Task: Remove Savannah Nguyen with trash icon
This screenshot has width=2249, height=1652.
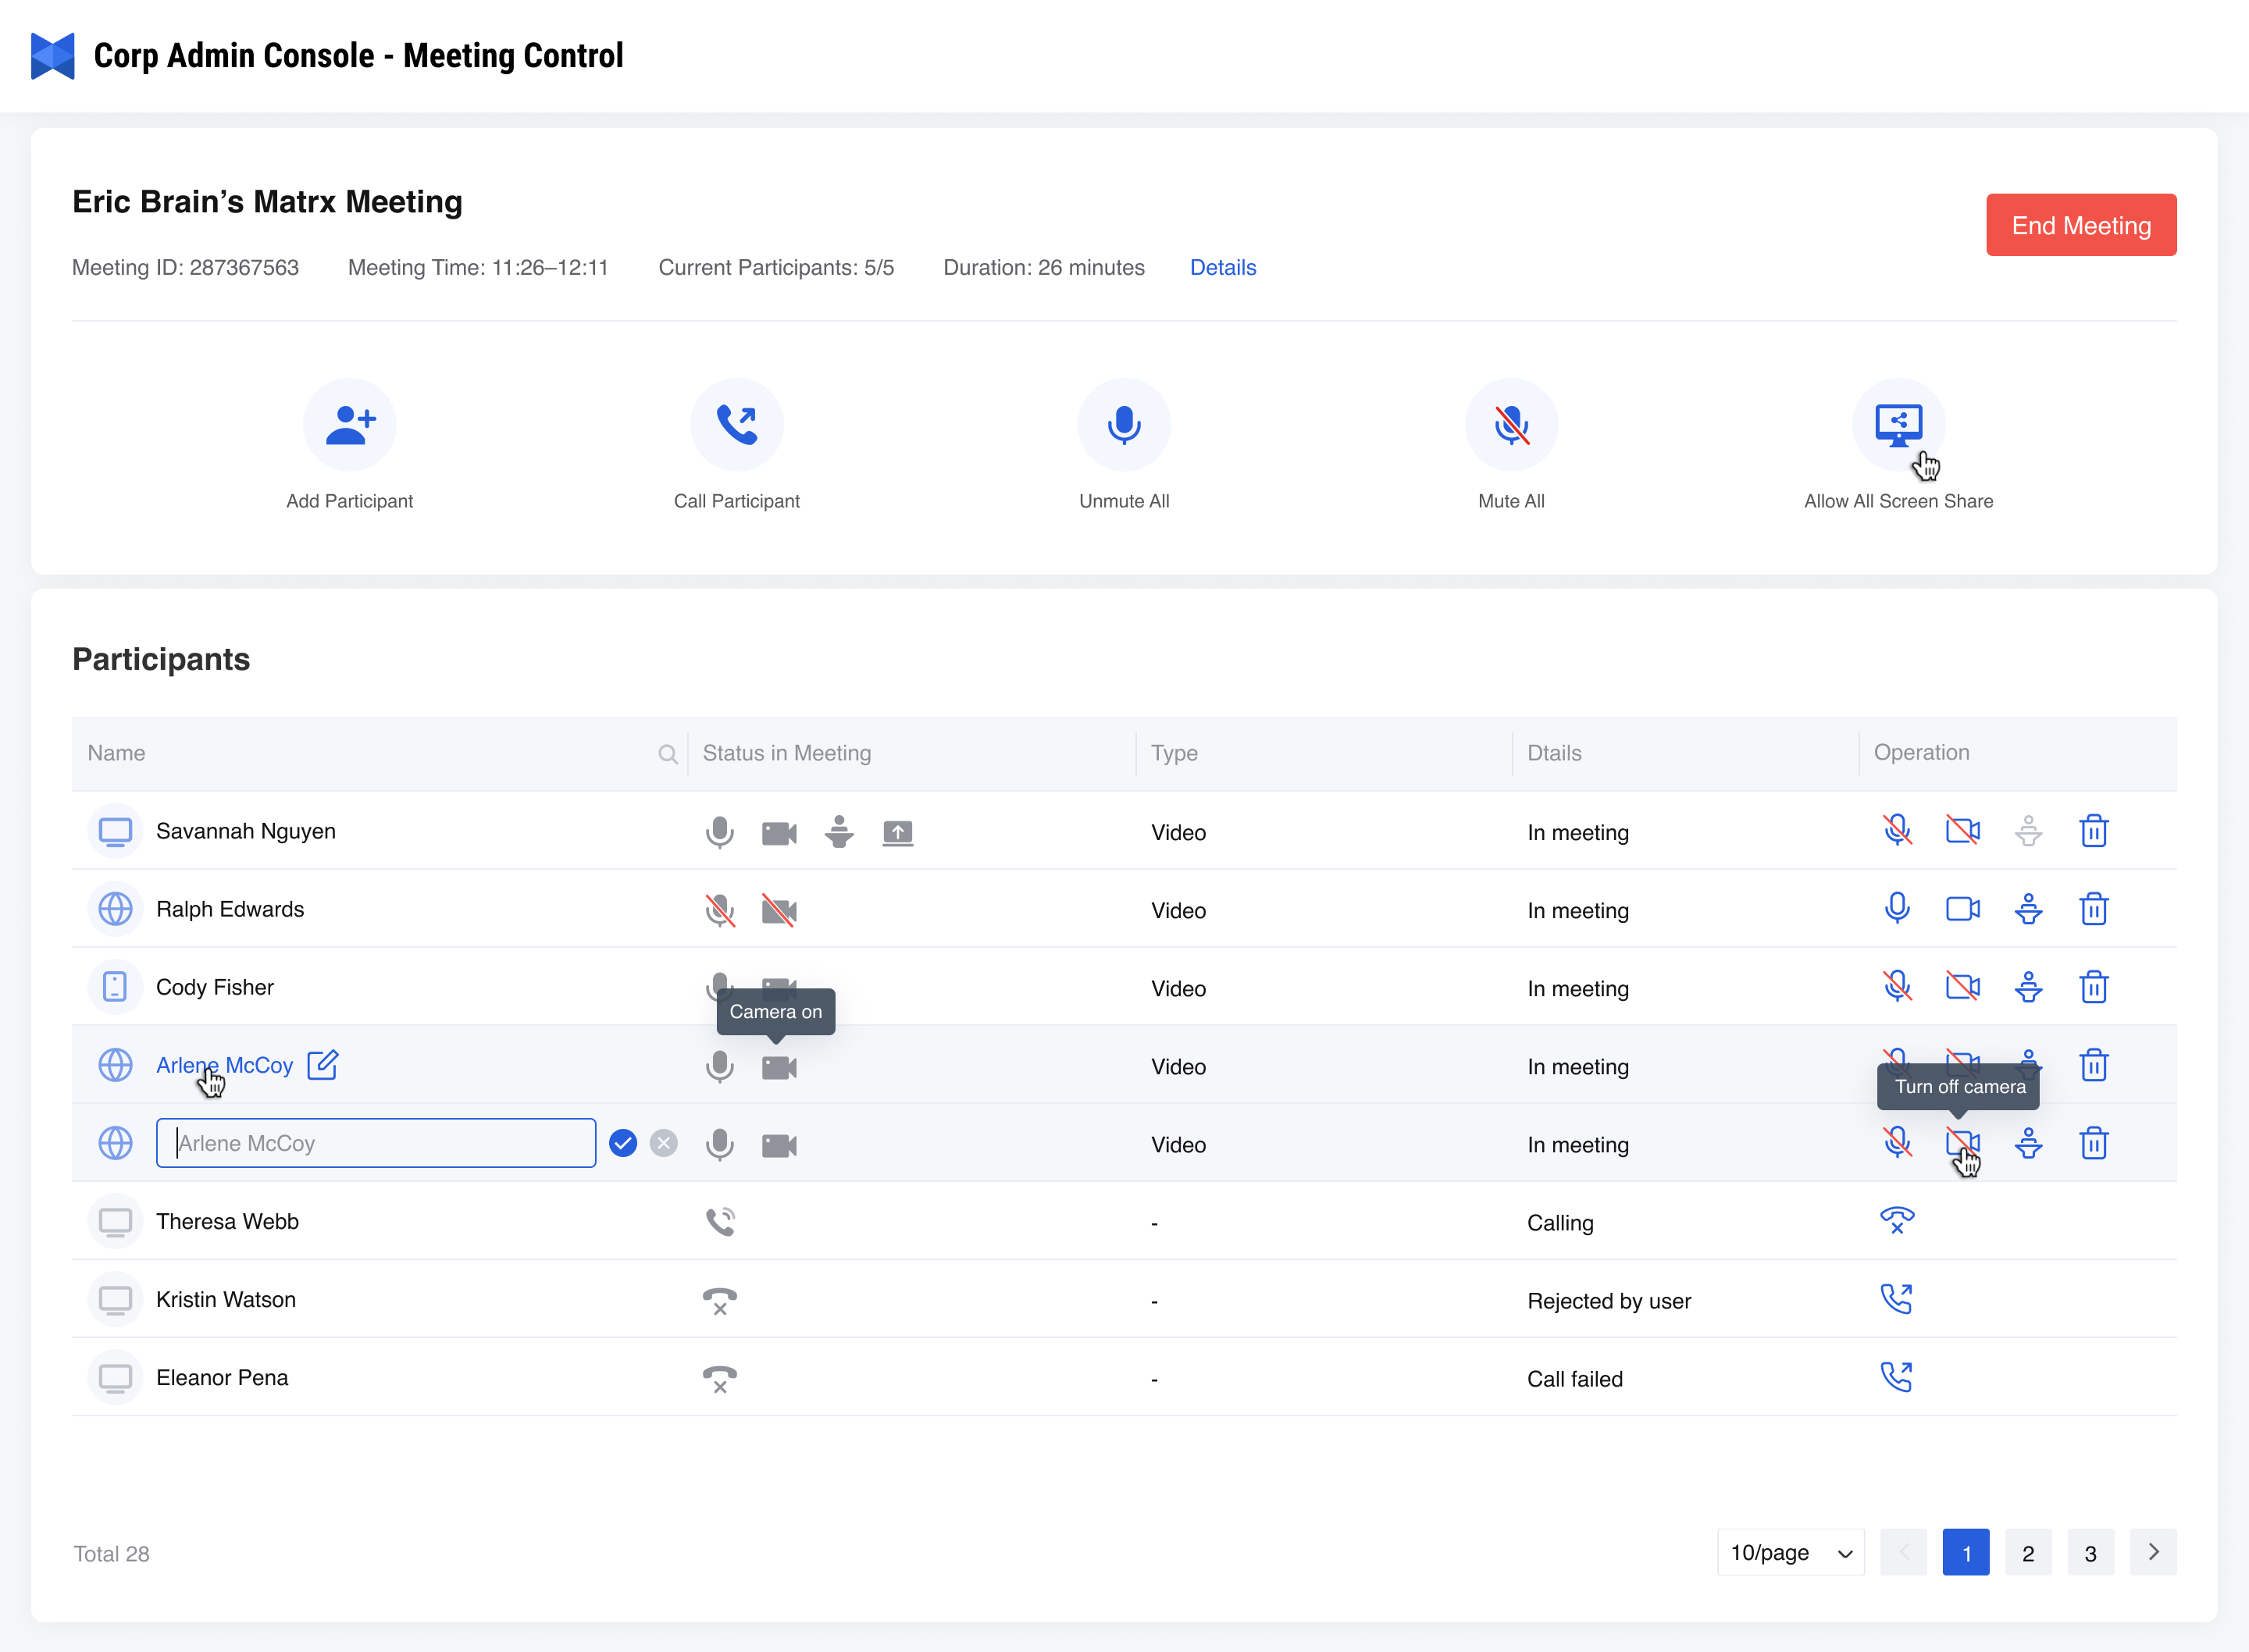Action: coord(2093,831)
